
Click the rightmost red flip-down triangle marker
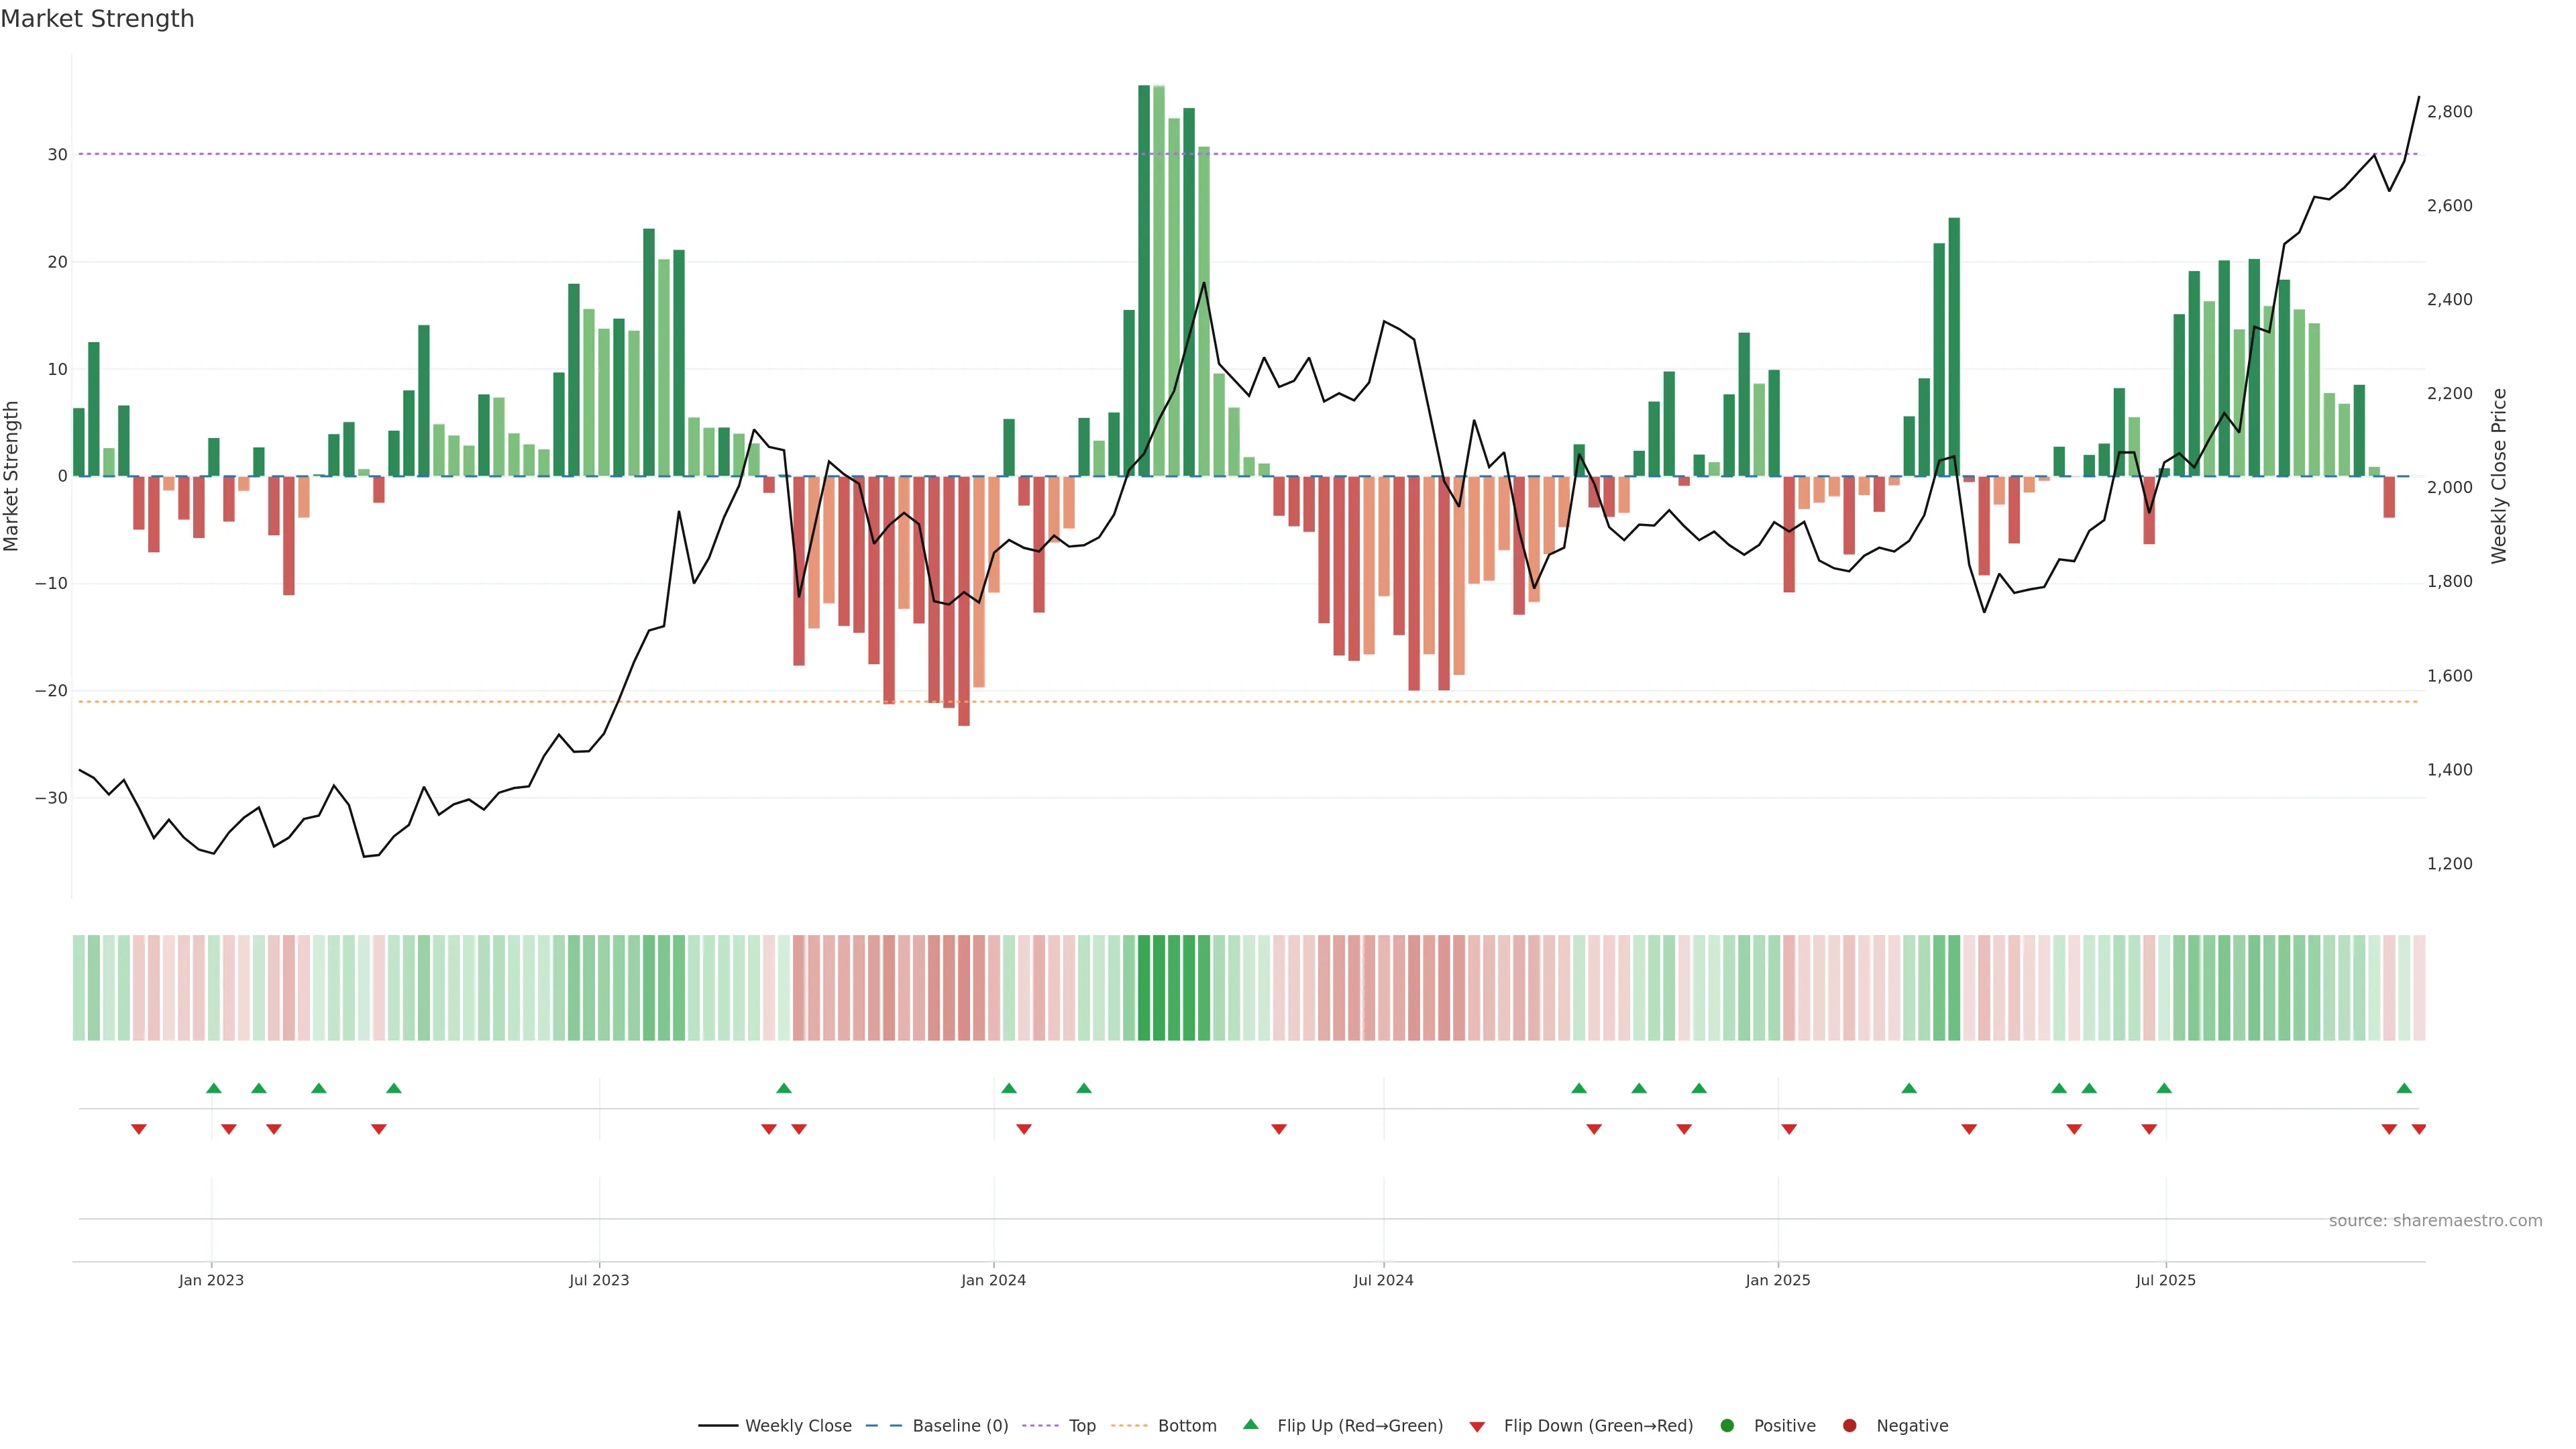point(2419,1129)
